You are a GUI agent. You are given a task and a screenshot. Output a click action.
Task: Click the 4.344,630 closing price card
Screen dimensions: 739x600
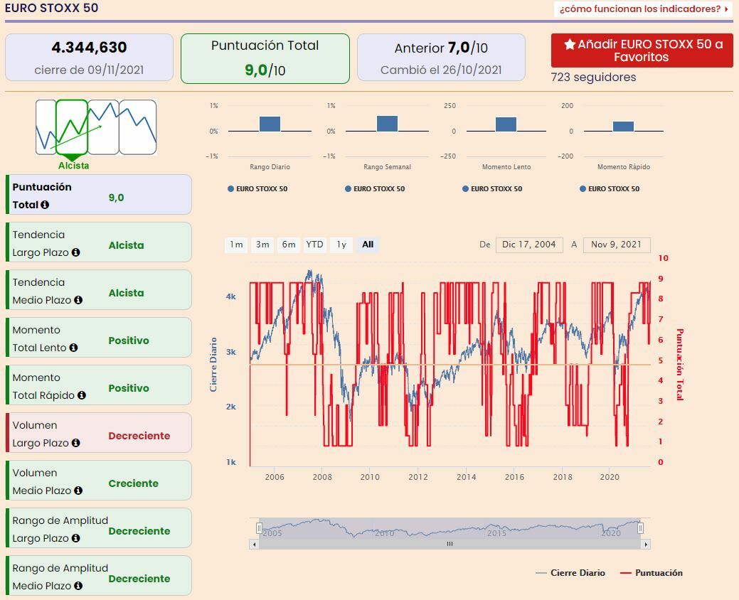click(89, 58)
